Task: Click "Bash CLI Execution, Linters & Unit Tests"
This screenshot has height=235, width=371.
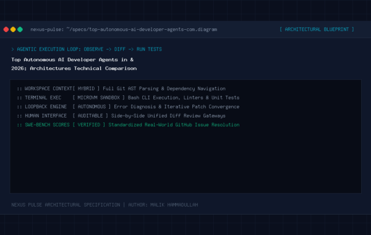Action: (184, 98)
